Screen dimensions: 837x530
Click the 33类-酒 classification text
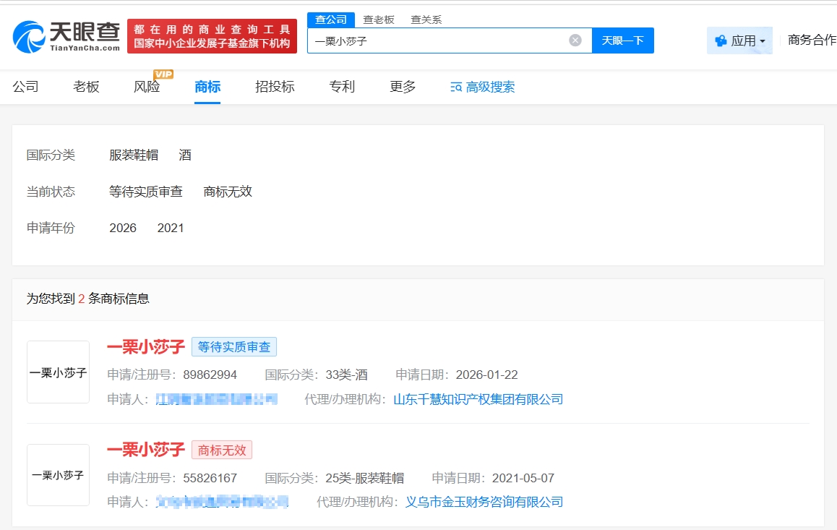[346, 375]
